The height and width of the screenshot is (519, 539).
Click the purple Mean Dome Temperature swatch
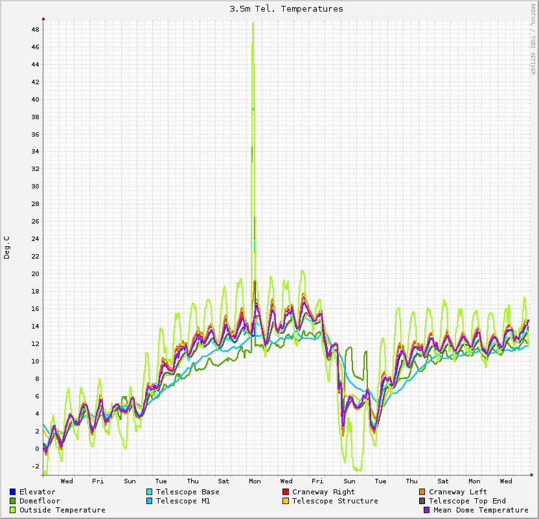click(427, 510)
